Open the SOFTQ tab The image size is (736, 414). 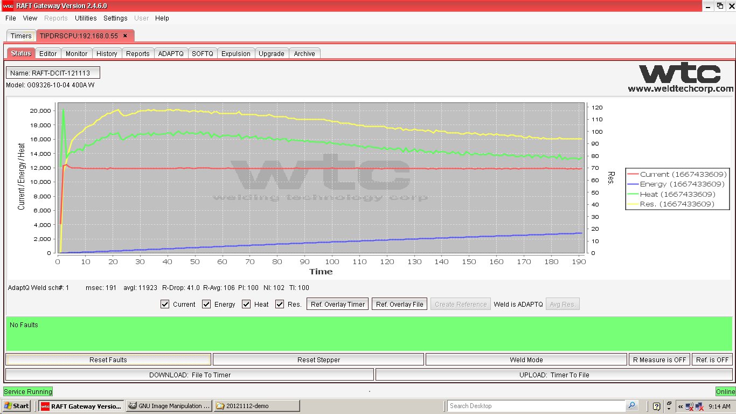(x=203, y=53)
